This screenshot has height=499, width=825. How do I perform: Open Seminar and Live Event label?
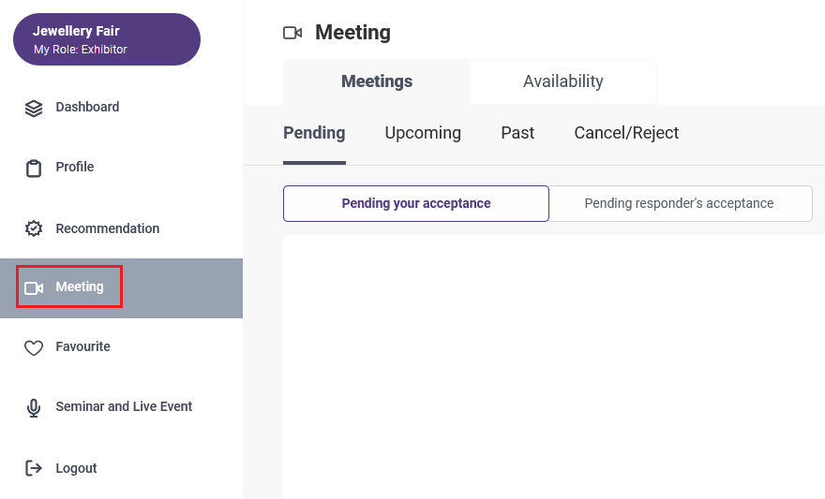click(x=124, y=406)
